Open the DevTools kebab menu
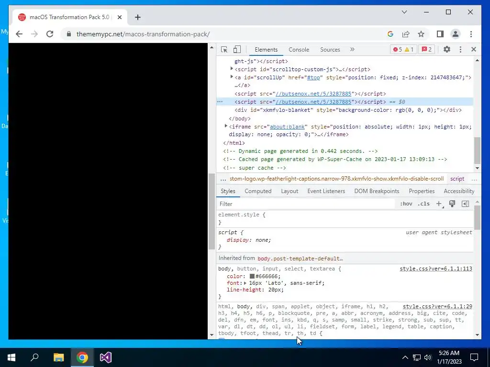 point(460,49)
